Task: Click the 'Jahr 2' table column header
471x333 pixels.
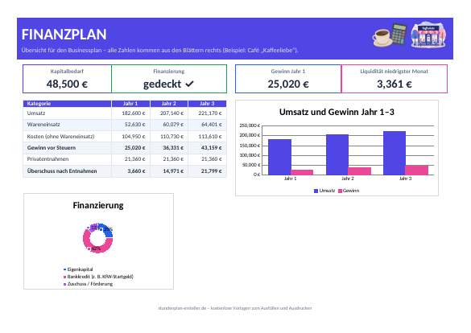Action: [169, 104]
